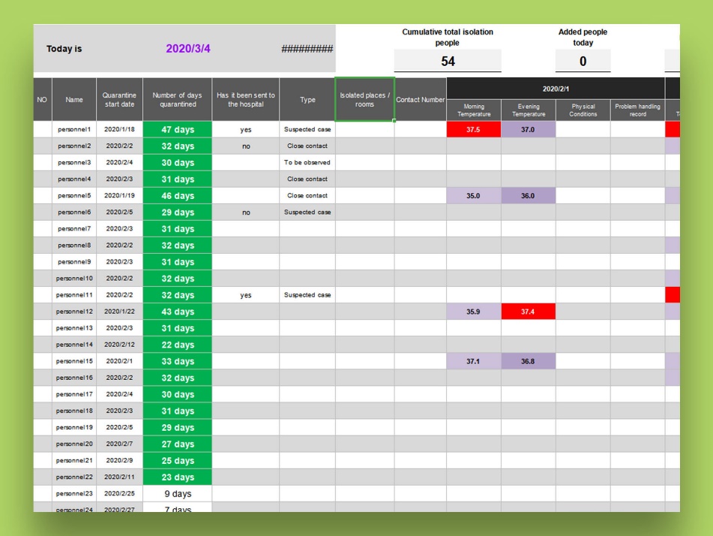Click the Morning Temperature column header
713x536 pixels.
[473, 109]
